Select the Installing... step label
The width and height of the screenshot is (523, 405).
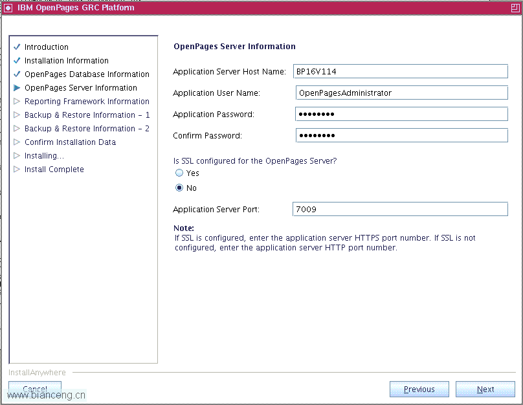pyautogui.click(x=44, y=156)
